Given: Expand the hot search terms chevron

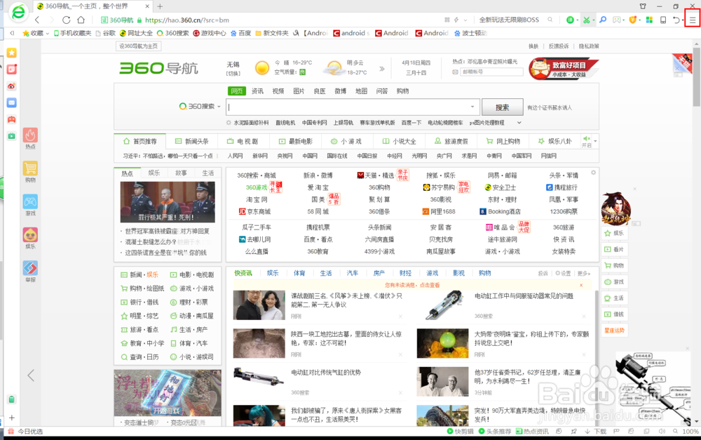Looking at the screenshot, I should tap(519, 123).
